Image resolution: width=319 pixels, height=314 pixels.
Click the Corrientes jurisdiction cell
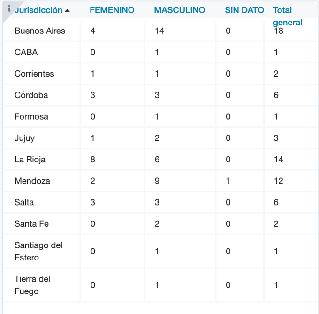coord(34,74)
